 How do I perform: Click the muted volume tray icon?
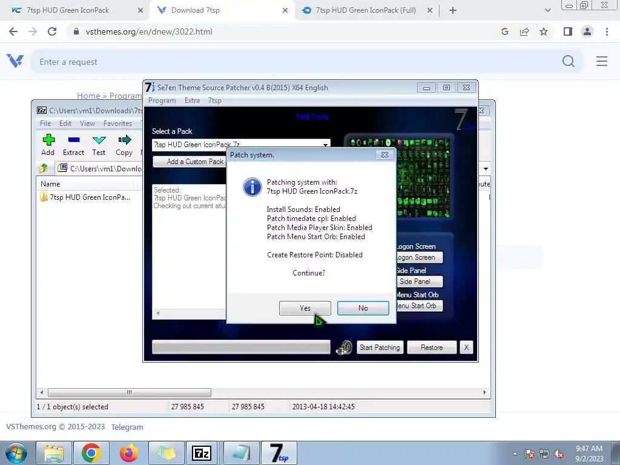559,454
